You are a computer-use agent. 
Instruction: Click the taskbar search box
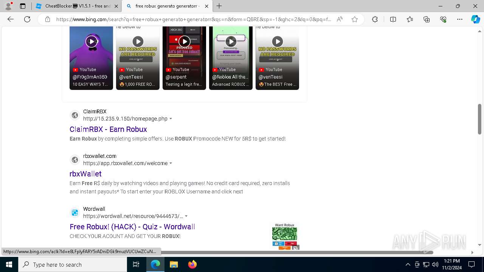[73, 264]
